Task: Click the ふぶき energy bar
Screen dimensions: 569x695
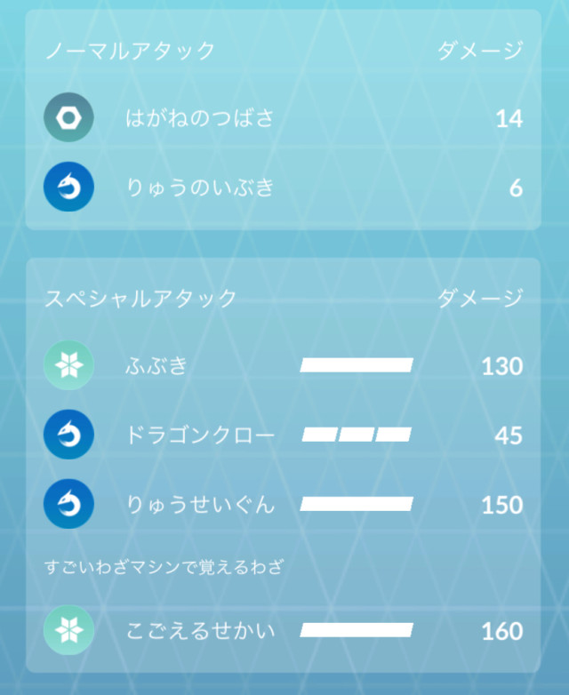Action: (x=357, y=365)
